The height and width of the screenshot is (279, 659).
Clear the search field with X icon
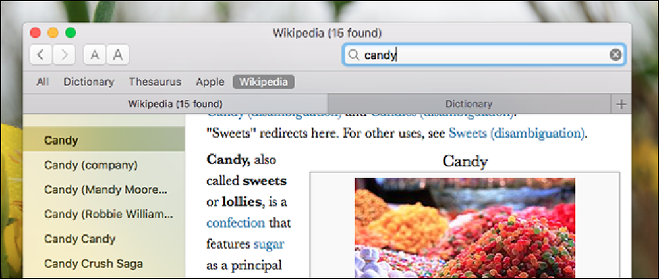616,55
